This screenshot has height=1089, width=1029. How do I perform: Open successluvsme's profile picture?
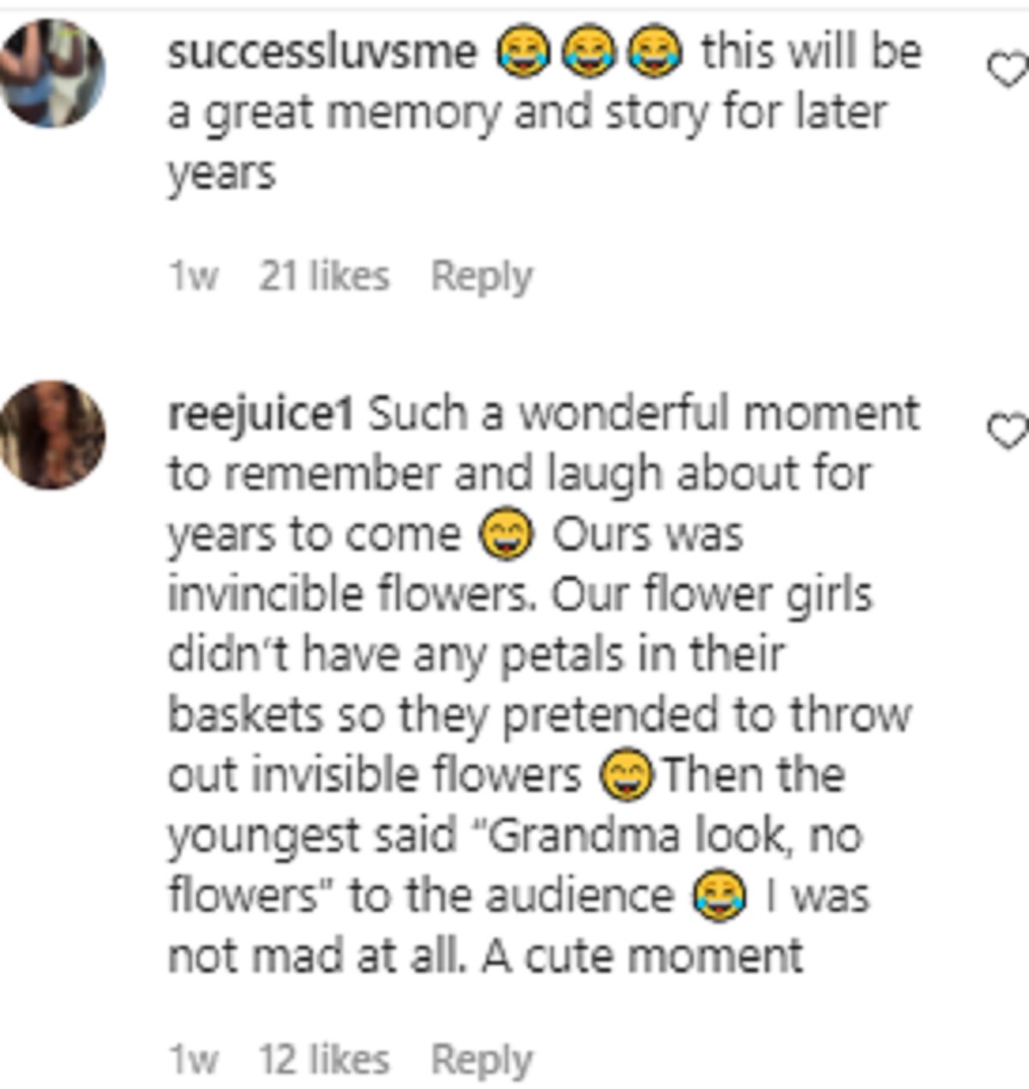coord(53,73)
